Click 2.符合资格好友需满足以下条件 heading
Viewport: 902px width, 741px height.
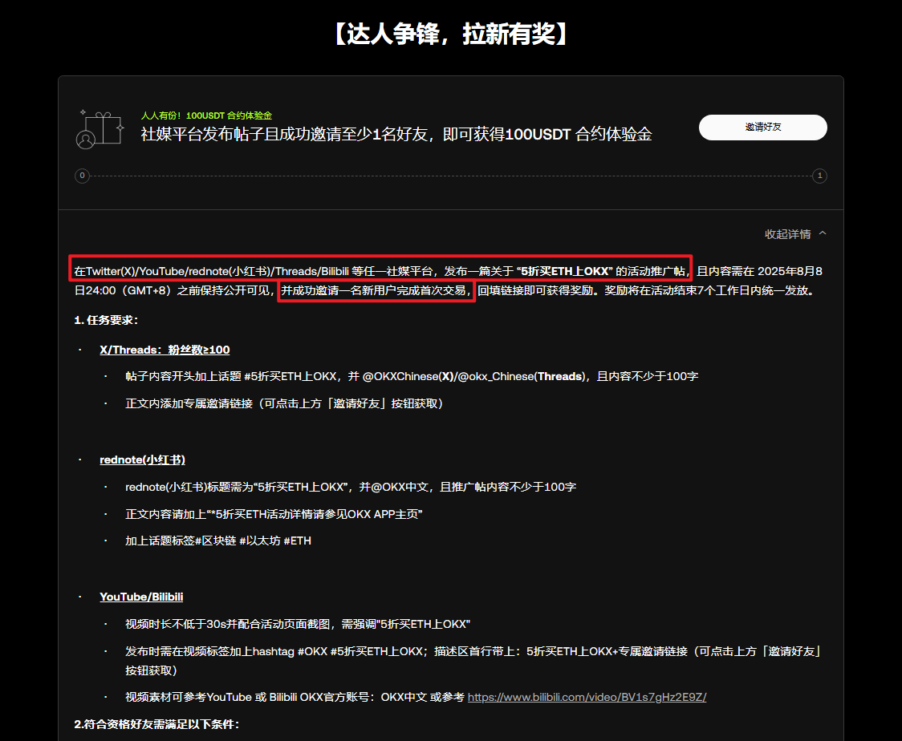[x=156, y=724]
